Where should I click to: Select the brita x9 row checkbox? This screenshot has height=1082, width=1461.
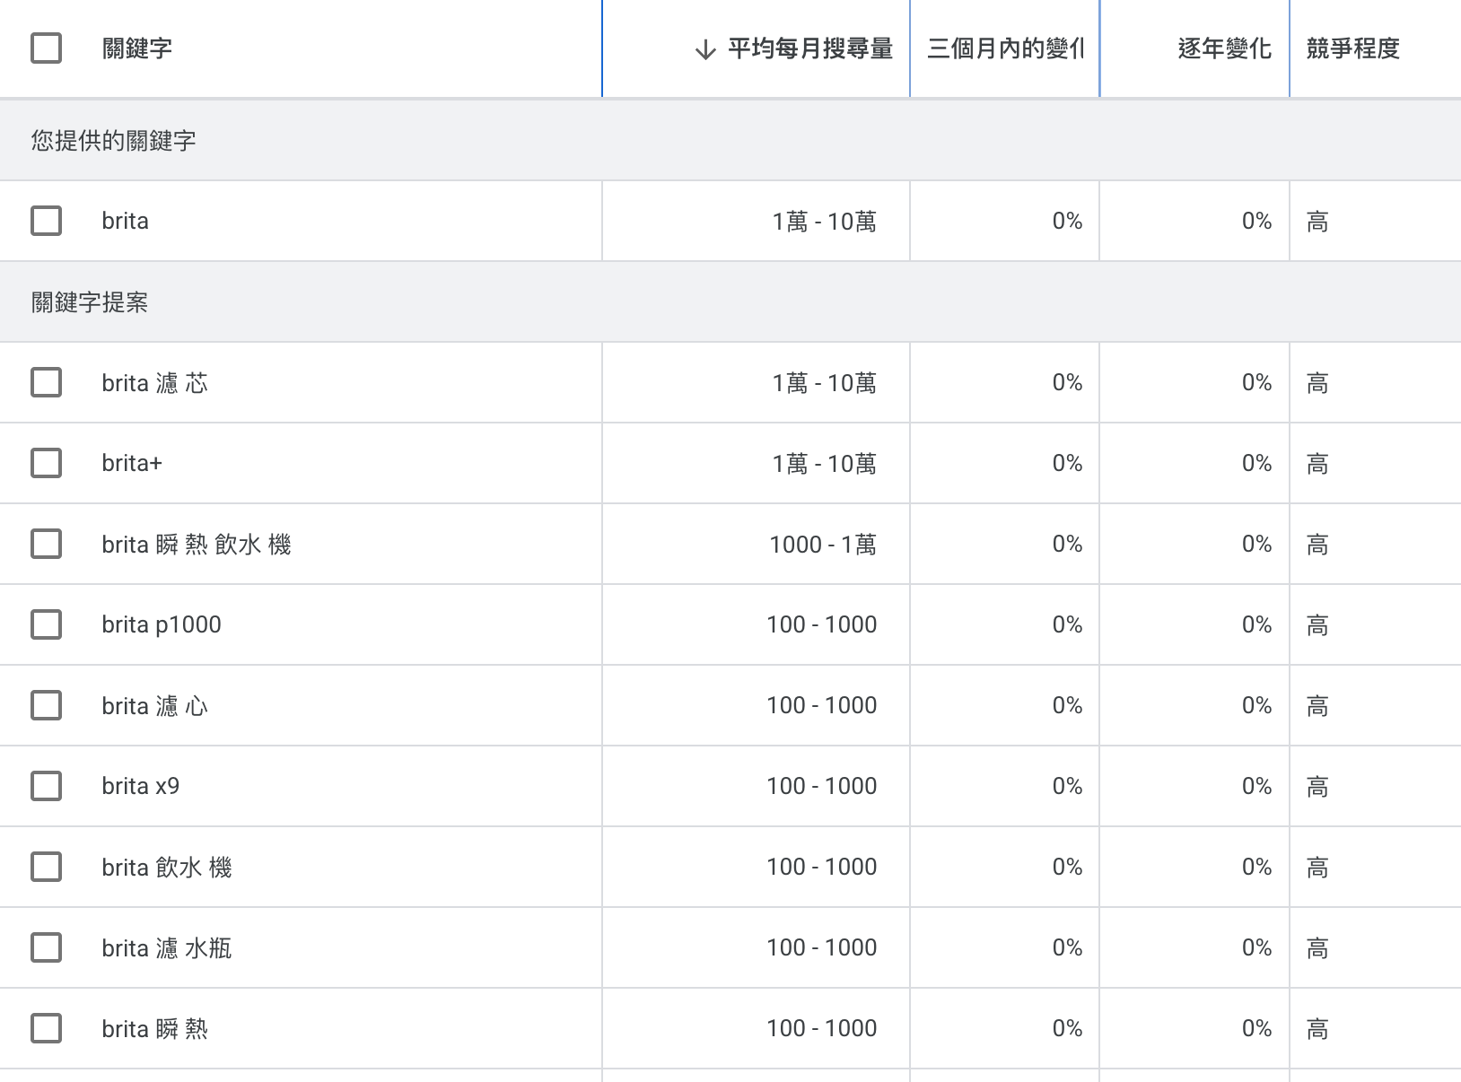[x=47, y=786]
